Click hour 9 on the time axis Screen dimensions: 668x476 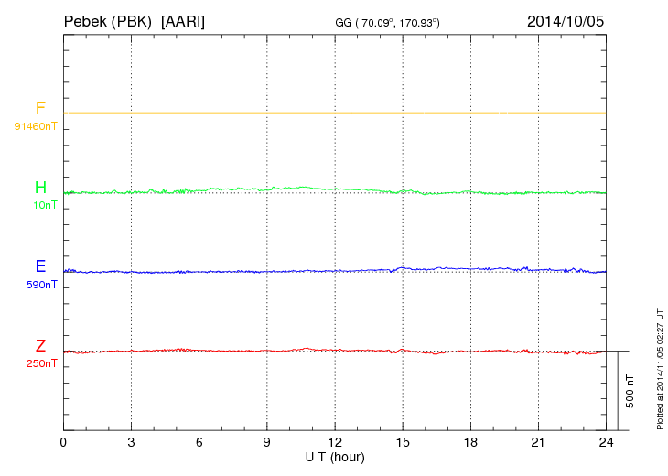(x=267, y=442)
